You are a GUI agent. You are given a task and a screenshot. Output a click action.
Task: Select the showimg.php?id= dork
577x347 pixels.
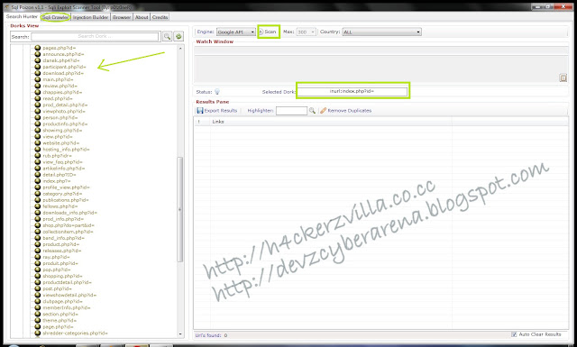point(62,131)
